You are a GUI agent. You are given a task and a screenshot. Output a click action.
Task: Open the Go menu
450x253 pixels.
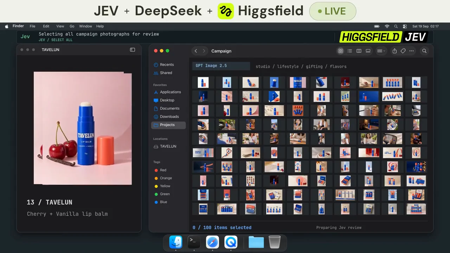pyautogui.click(x=72, y=26)
